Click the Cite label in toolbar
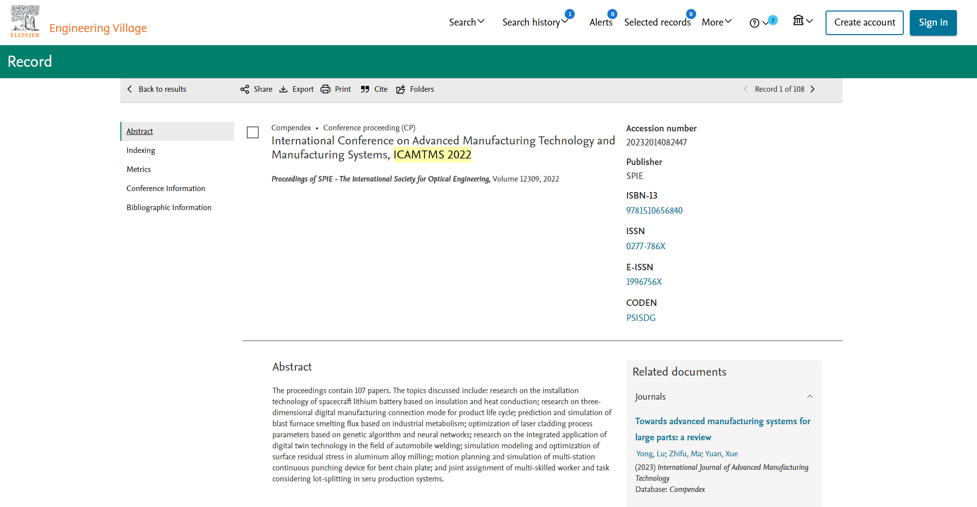This screenshot has width=977, height=507. (381, 89)
